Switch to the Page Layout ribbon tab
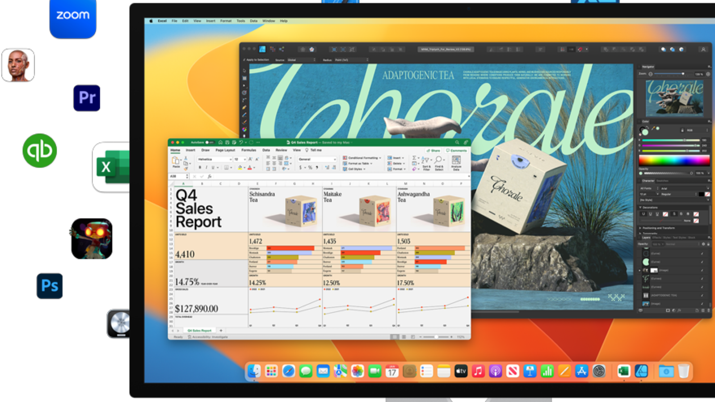715x402 pixels. pos(225,151)
